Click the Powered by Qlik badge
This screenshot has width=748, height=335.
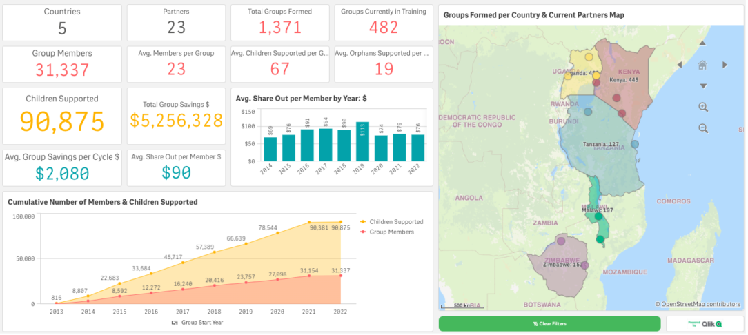pos(705,324)
